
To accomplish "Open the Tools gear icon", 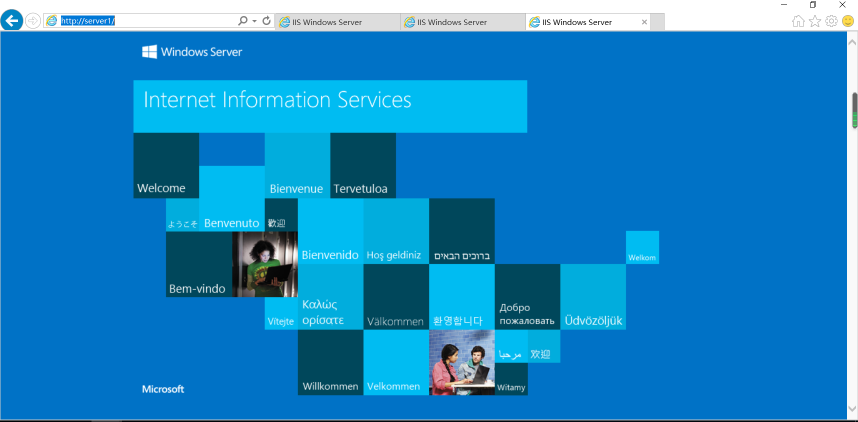I will coord(831,21).
